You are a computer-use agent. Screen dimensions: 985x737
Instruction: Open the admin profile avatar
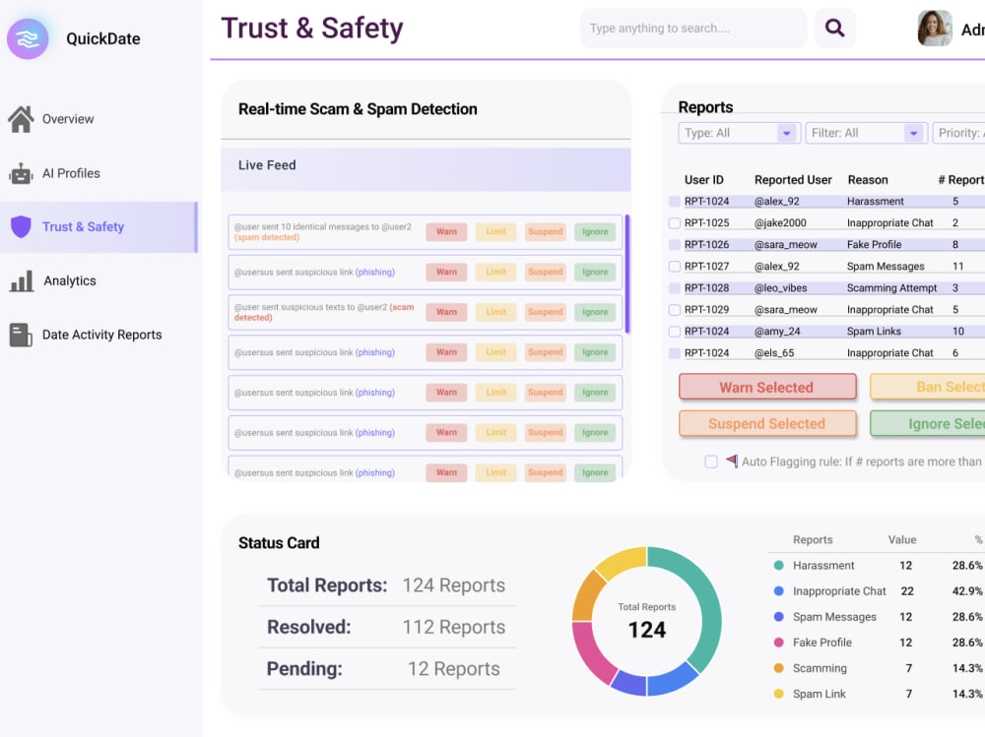[x=934, y=29]
